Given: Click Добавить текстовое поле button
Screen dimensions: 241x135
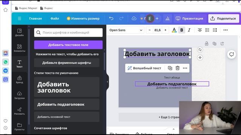Looking at the screenshot, I should coord(69,45).
